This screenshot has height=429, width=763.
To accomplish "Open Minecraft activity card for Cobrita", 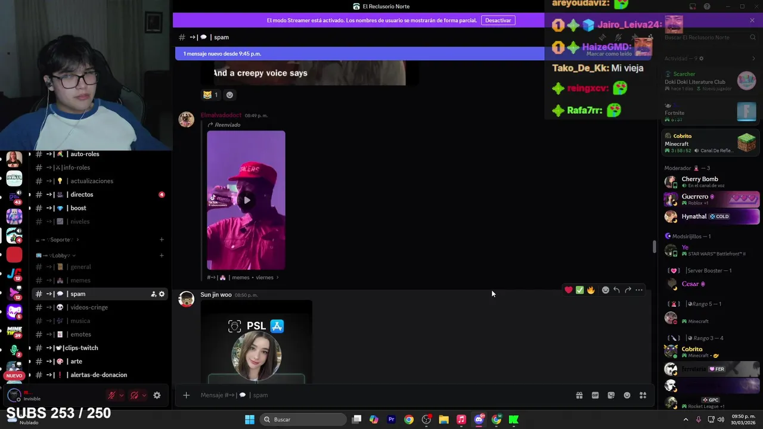I will pyautogui.click(x=711, y=143).
